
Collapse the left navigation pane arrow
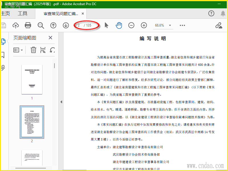click(61, 102)
